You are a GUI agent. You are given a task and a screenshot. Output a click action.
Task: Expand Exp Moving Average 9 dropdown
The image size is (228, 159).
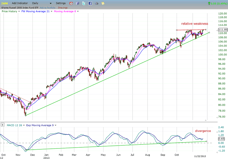(x=55, y=125)
